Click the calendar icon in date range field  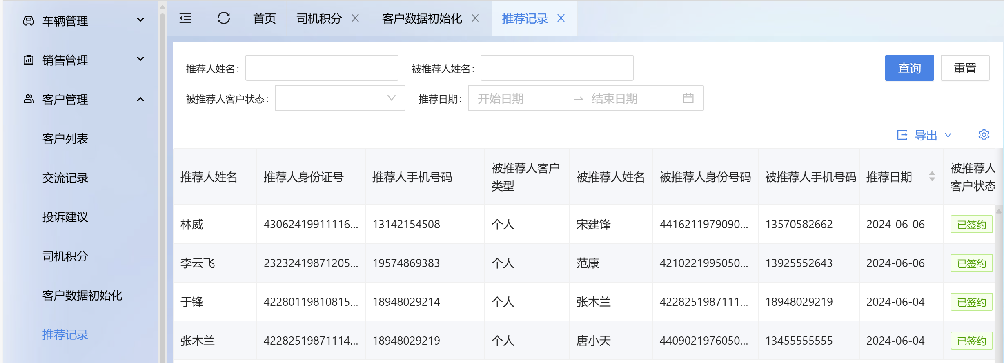pos(688,98)
